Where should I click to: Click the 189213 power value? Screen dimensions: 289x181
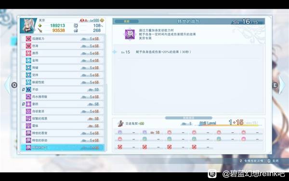(57, 26)
